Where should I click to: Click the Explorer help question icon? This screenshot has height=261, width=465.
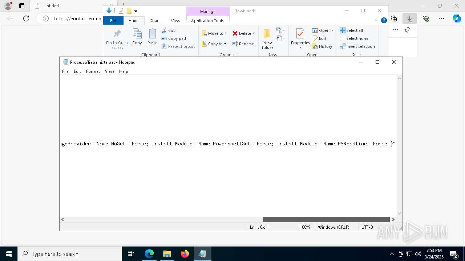click(x=384, y=21)
